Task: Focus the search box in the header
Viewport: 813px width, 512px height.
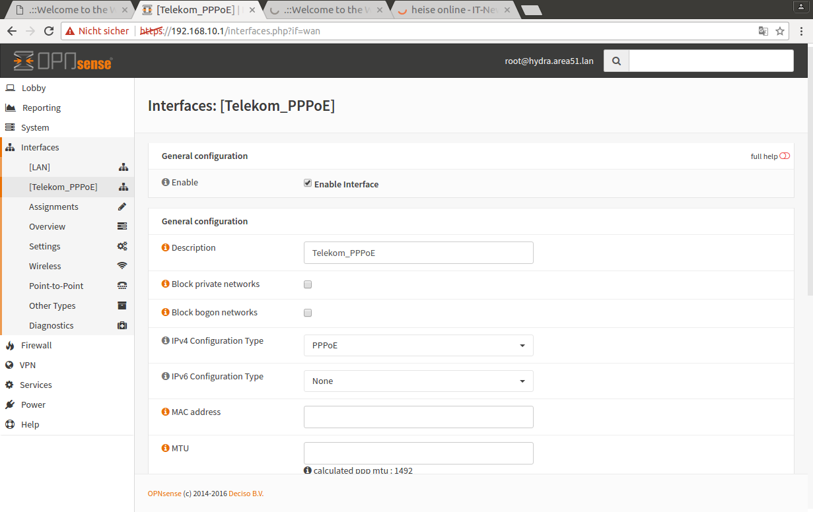Action: [711, 61]
